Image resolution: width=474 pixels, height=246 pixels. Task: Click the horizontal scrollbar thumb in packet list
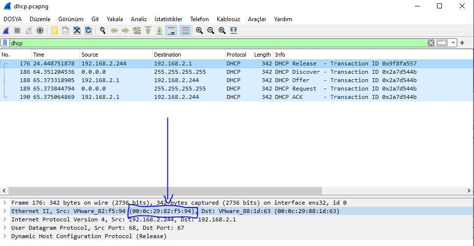[165, 190]
